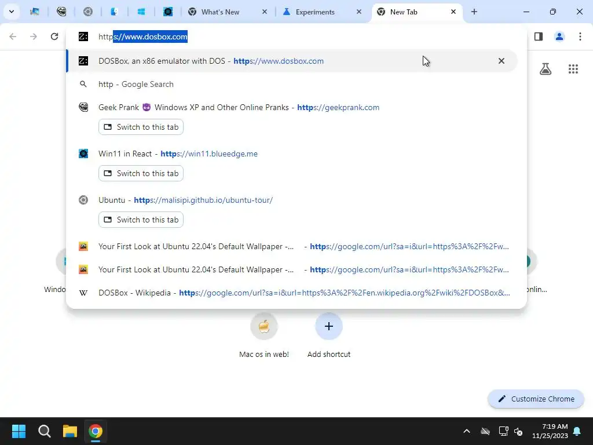Open the Chrome three-dot menu
Image resolution: width=593 pixels, height=445 pixels.
click(x=580, y=37)
